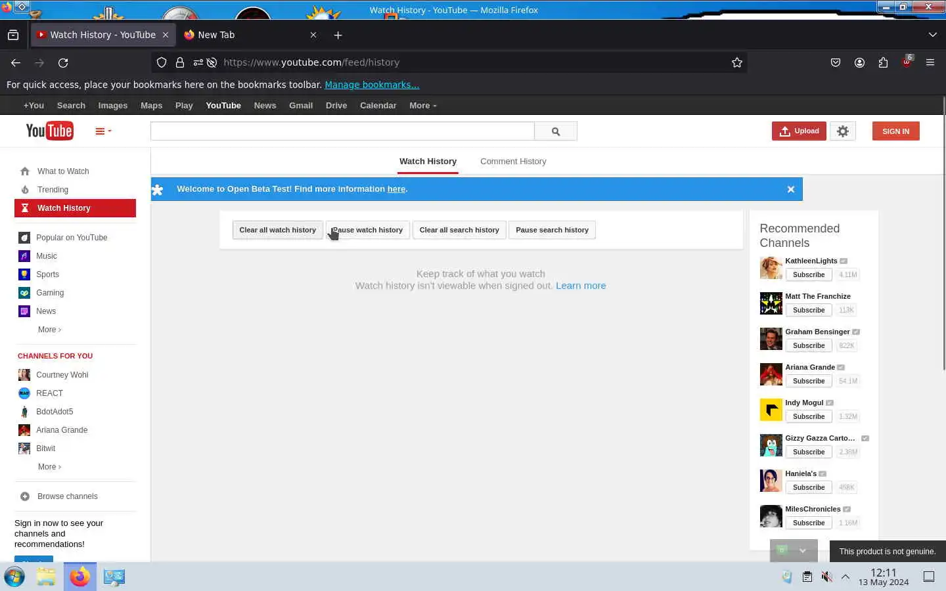This screenshot has height=591, width=946.
Task: Subscribe to MilesChronicles
Action: point(809,523)
